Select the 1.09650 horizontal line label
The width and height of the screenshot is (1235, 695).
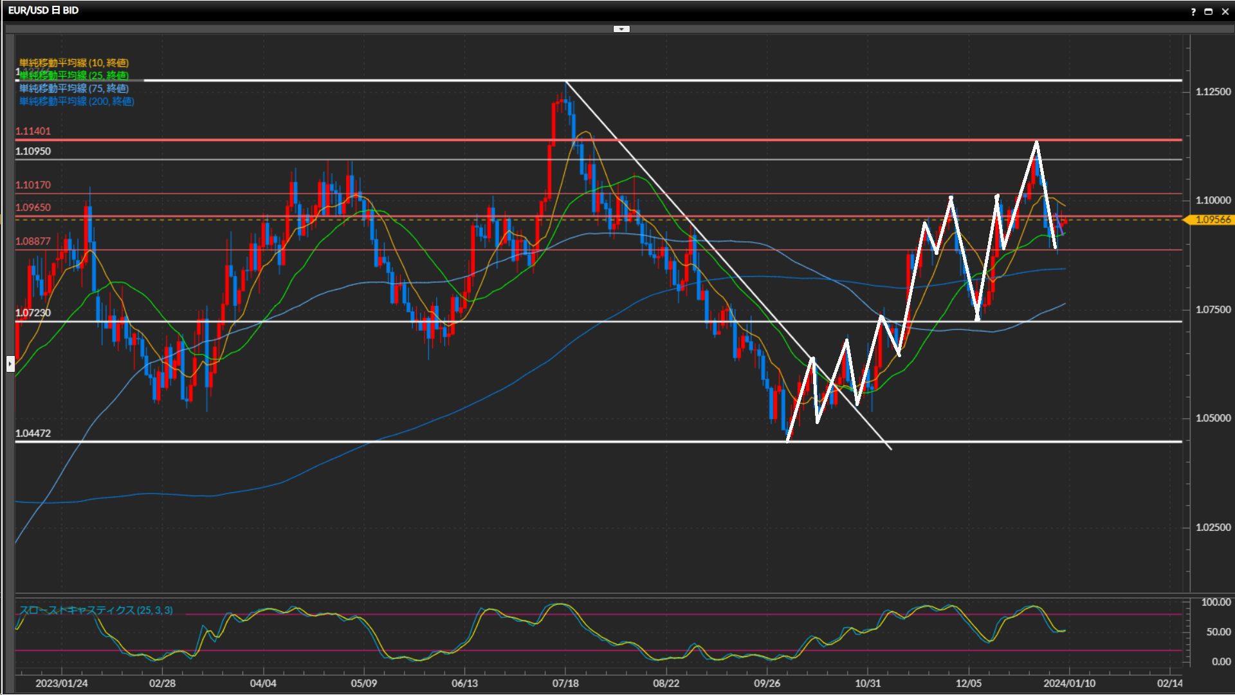[x=33, y=208]
